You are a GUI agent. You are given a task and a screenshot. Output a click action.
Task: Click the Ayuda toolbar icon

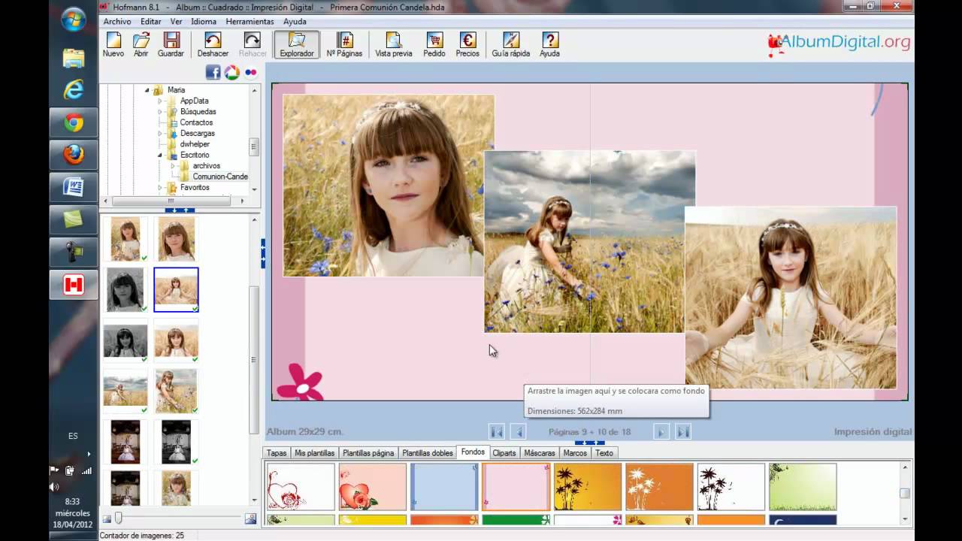(549, 44)
